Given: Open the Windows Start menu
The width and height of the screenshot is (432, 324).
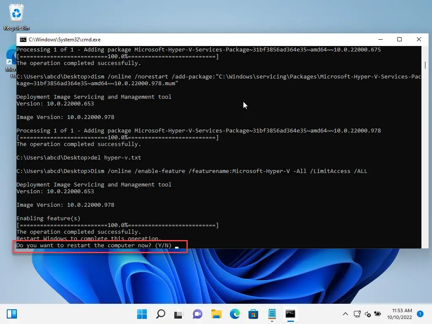Looking at the screenshot, I should 142,314.
